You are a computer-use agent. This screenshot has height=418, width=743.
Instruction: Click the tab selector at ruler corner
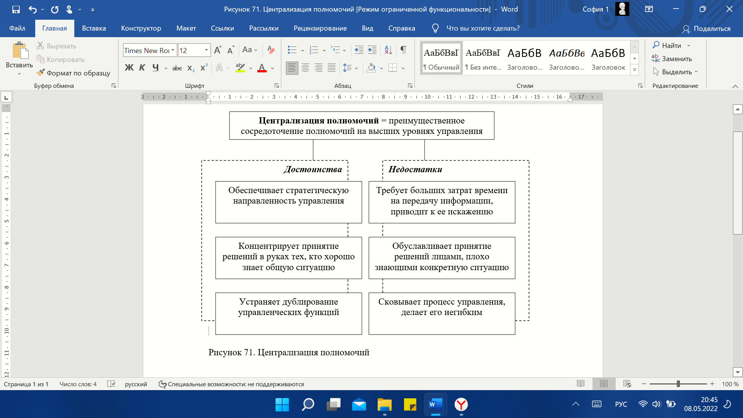(x=6, y=97)
